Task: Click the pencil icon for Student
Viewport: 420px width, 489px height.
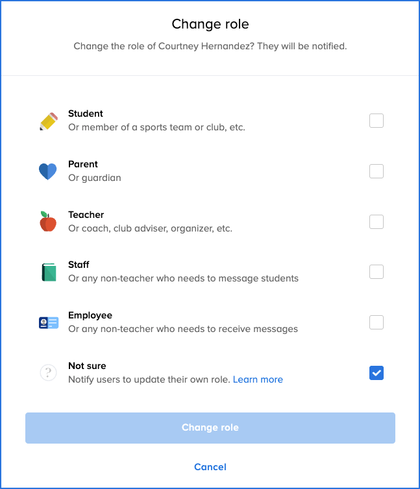Action: tap(48, 121)
